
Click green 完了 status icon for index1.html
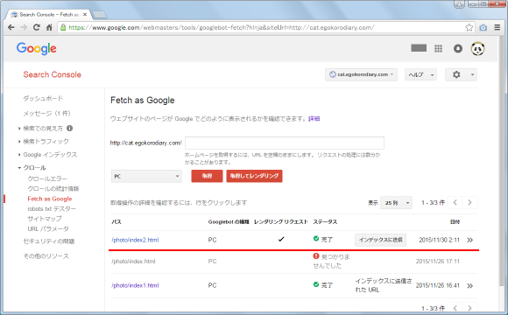point(316,284)
